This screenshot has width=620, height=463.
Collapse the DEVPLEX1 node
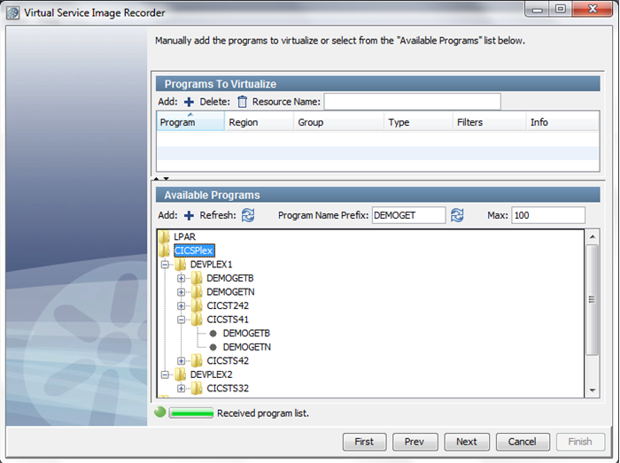[x=165, y=265]
